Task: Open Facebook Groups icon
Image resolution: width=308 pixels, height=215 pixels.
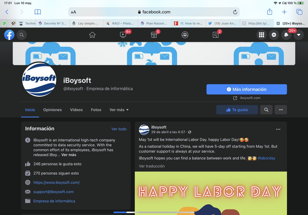Action: (185, 35)
